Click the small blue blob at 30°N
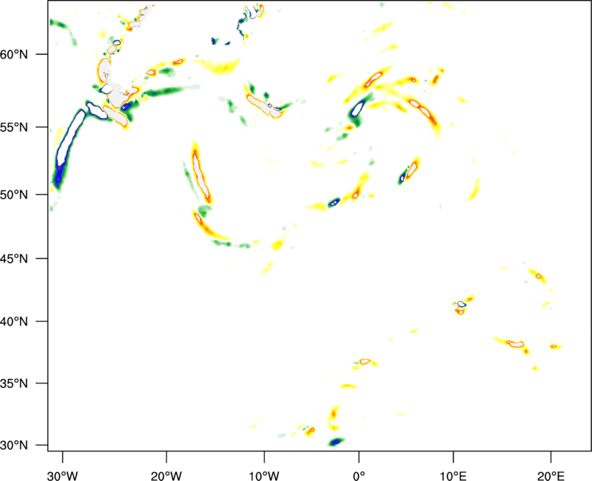592x481 pixels. [336, 441]
